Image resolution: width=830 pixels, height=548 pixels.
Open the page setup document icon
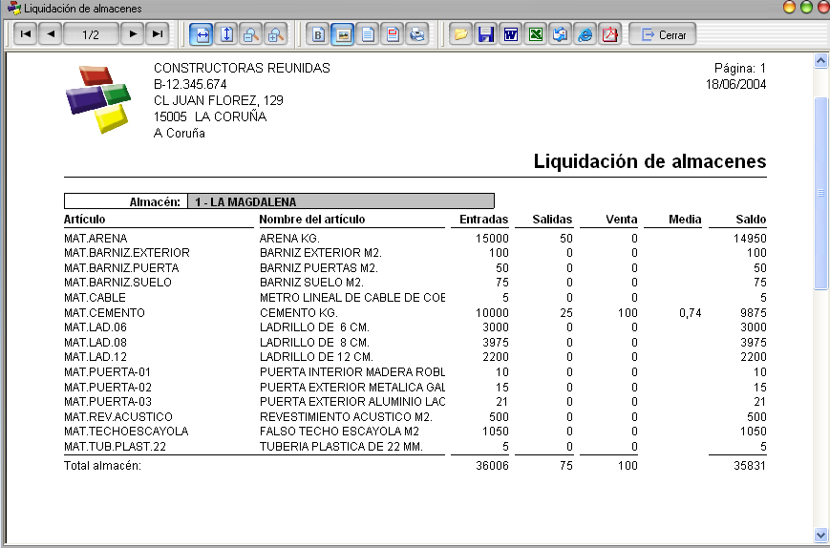coord(368,34)
